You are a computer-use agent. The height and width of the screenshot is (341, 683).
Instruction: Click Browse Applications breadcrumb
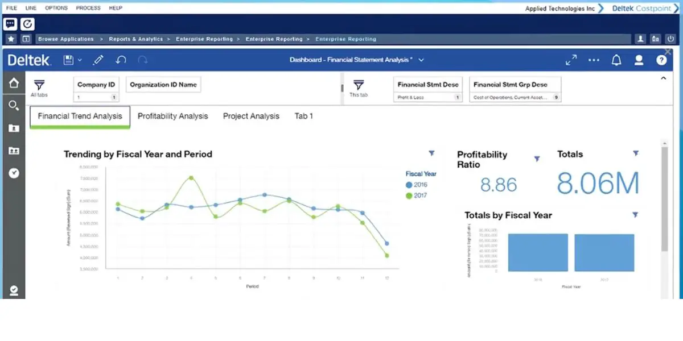[66, 39]
